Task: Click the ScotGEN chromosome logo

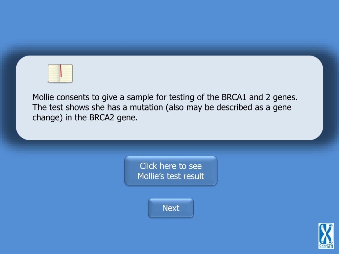Action: [326, 236]
